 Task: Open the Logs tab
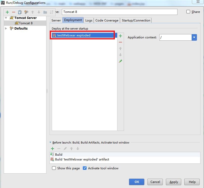pos(89,20)
